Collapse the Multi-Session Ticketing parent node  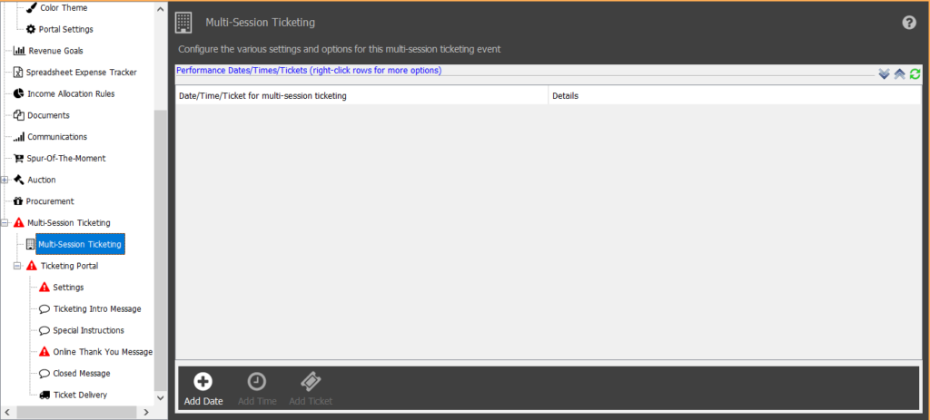(x=5, y=223)
